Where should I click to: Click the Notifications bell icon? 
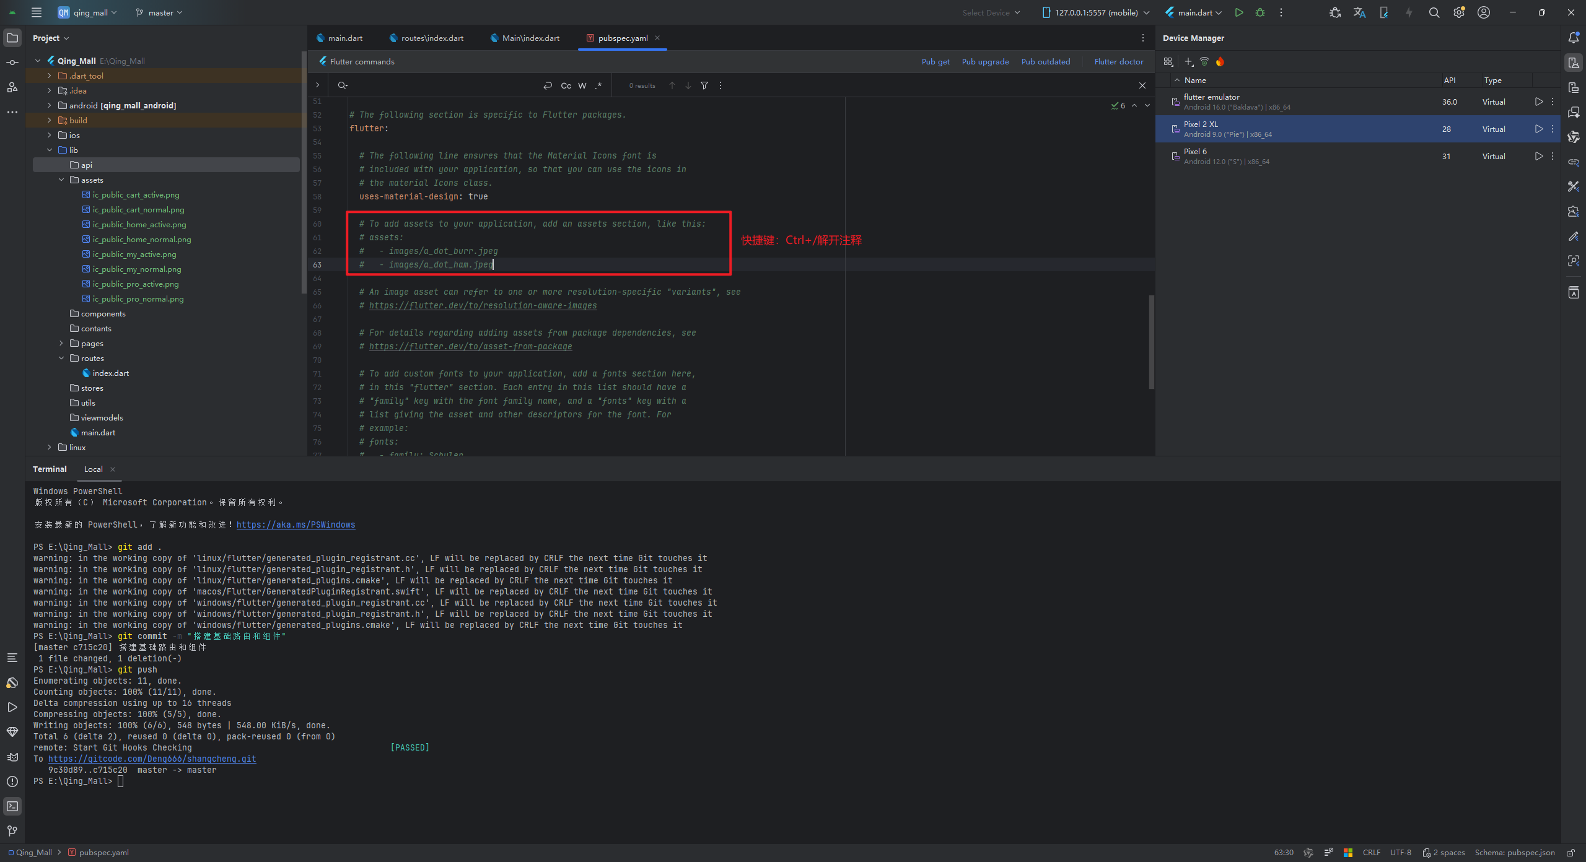click(x=1573, y=38)
